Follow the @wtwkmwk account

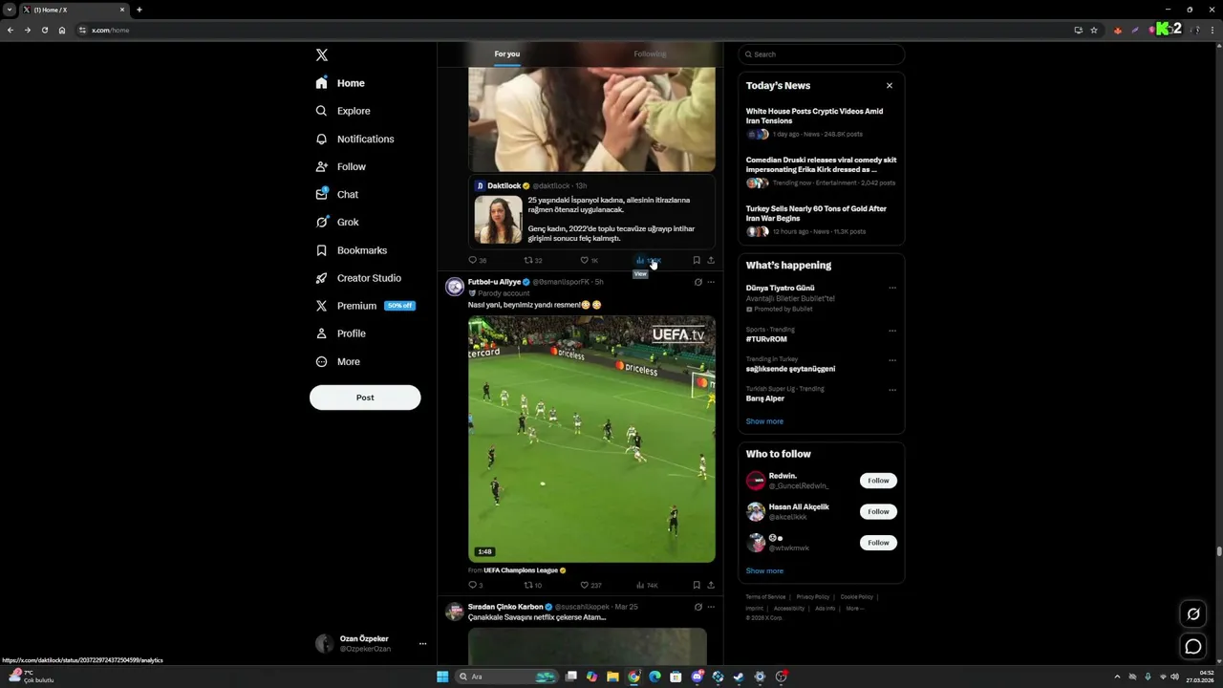[878, 543]
